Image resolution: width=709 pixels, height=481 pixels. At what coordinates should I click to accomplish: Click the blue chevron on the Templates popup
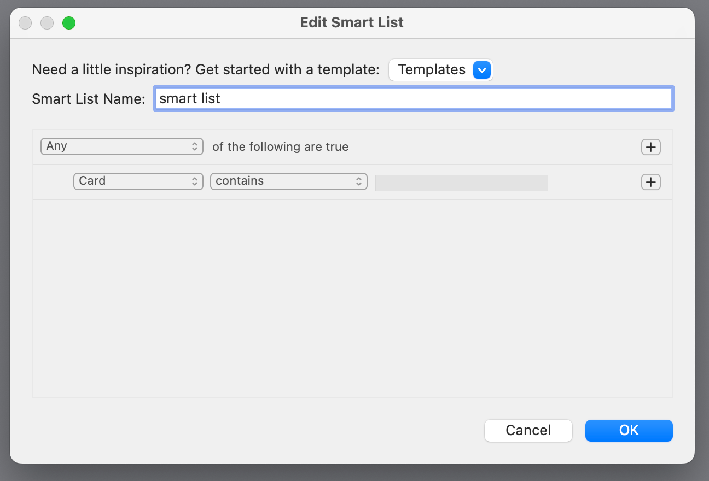pos(481,70)
